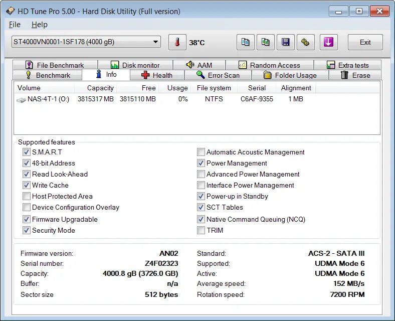This screenshot has height=321, width=395.
Task: Switch to the File Benchmark tab
Action: (x=55, y=65)
